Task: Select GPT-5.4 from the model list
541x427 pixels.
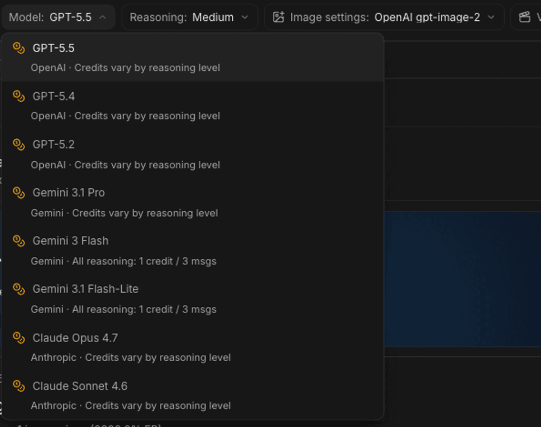Action: [x=193, y=105]
